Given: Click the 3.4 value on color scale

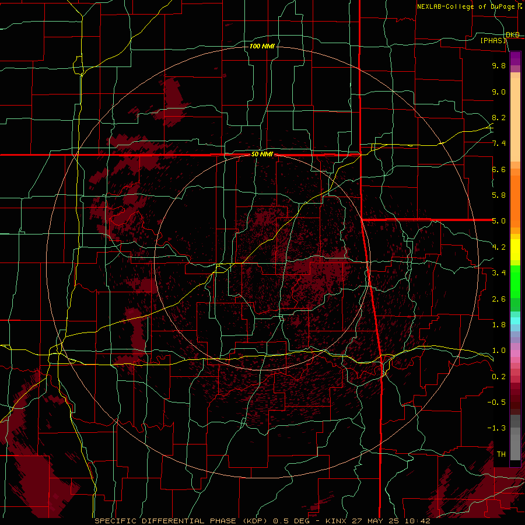Looking at the screenshot, I should (499, 273).
